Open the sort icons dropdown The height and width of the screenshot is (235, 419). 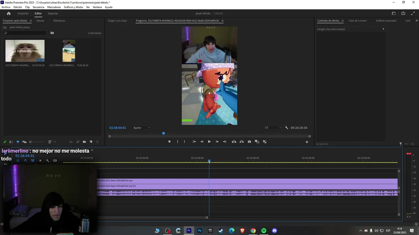click(x=52, y=142)
